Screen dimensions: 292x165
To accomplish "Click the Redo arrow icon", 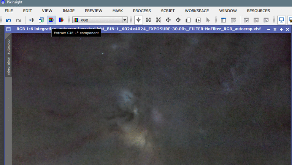I will pos(18,20).
